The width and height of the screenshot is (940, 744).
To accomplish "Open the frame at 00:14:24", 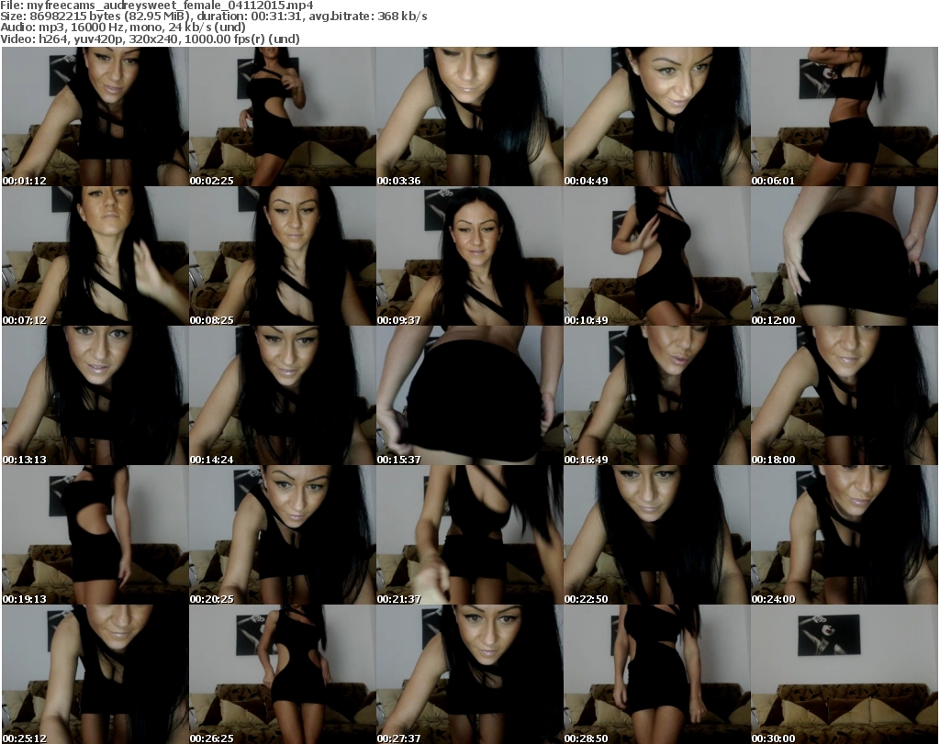I will [282, 395].
